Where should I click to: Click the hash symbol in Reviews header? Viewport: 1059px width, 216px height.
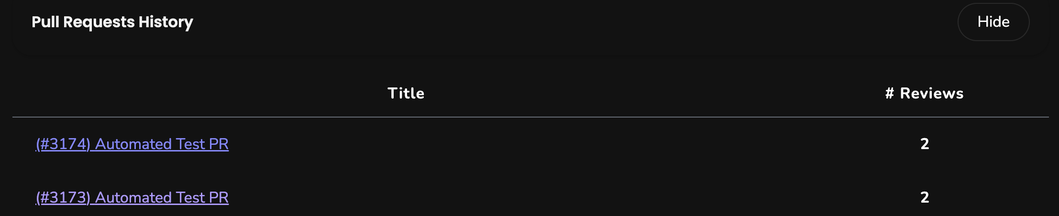[890, 93]
